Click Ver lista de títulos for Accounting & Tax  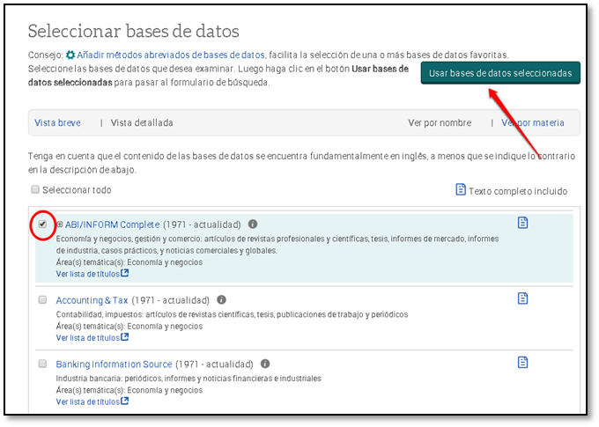88,337
